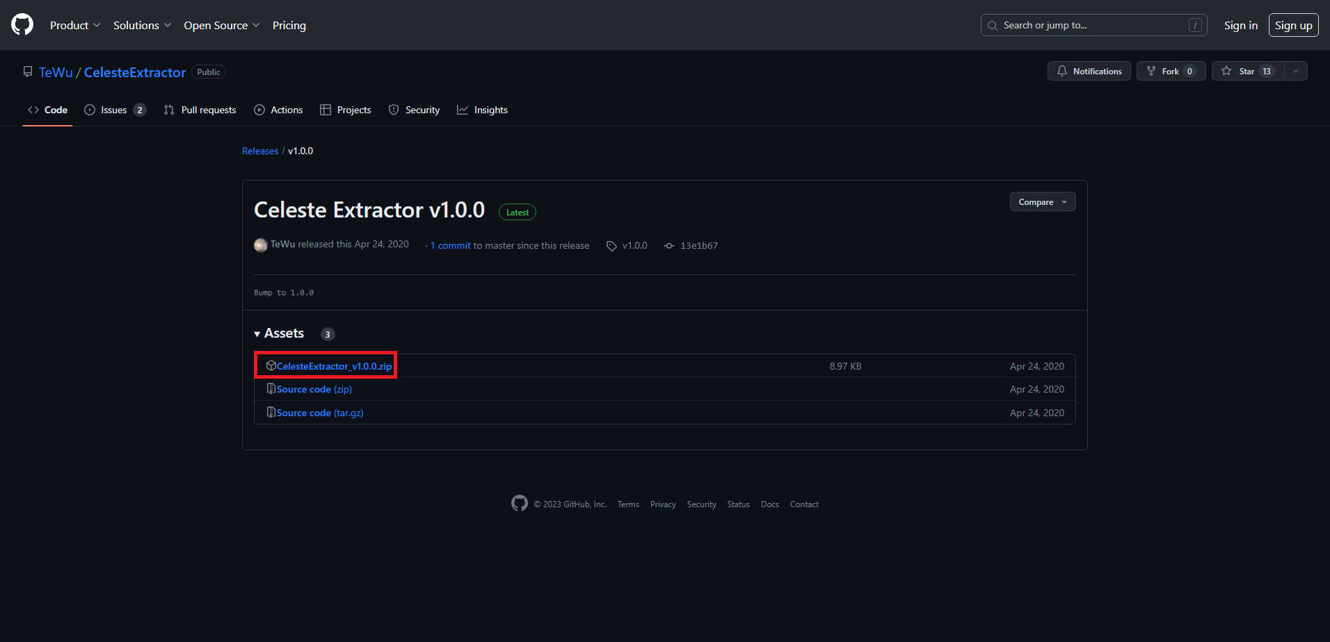Open commit 13e1b67
Image resolution: width=1330 pixels, height=642 pixels.
(699, 245)
